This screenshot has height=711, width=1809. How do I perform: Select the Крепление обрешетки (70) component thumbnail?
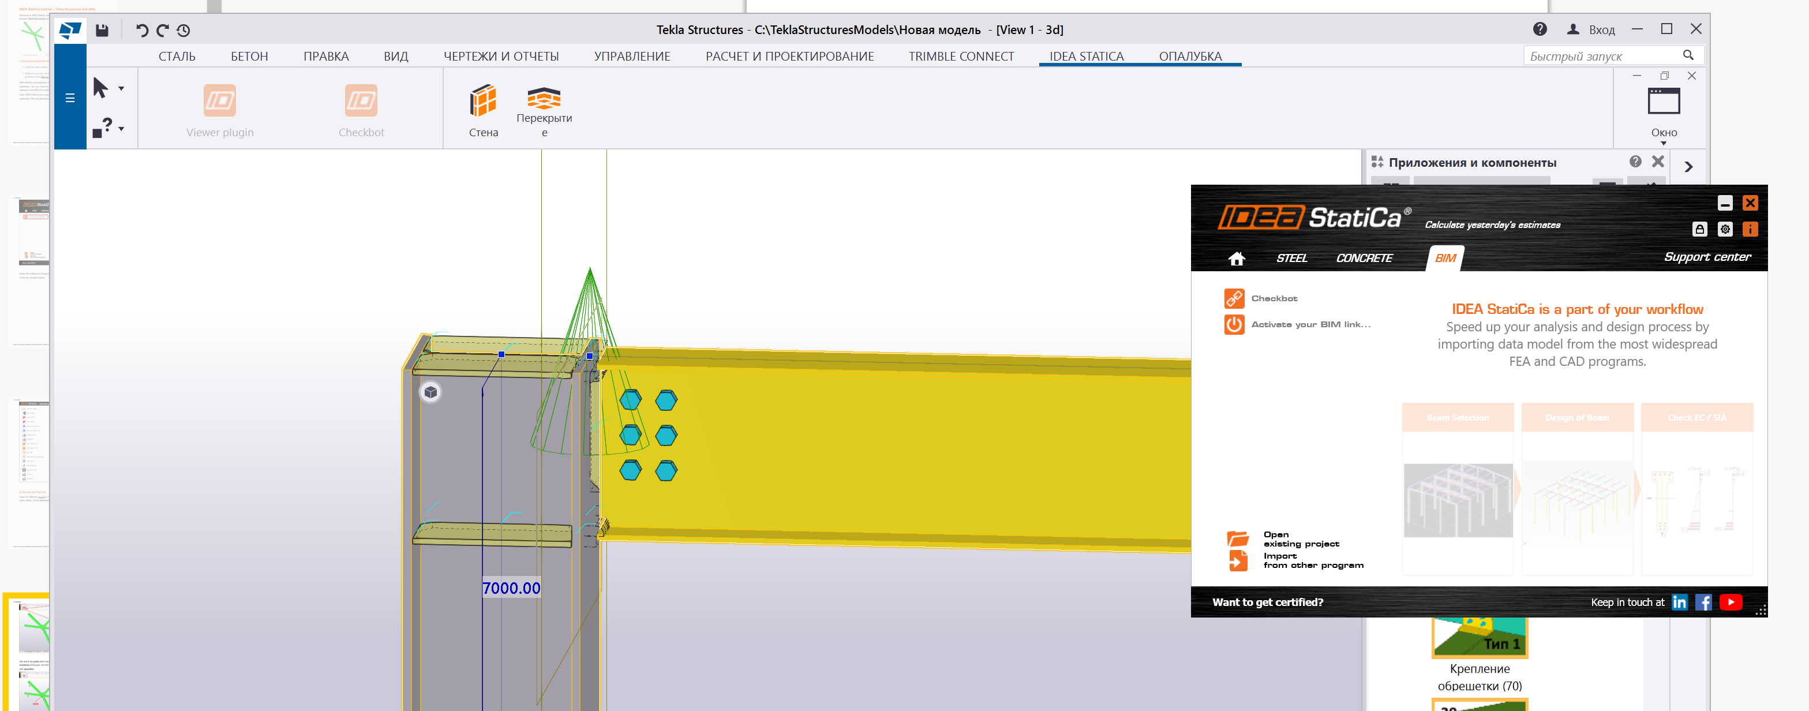1479,637
